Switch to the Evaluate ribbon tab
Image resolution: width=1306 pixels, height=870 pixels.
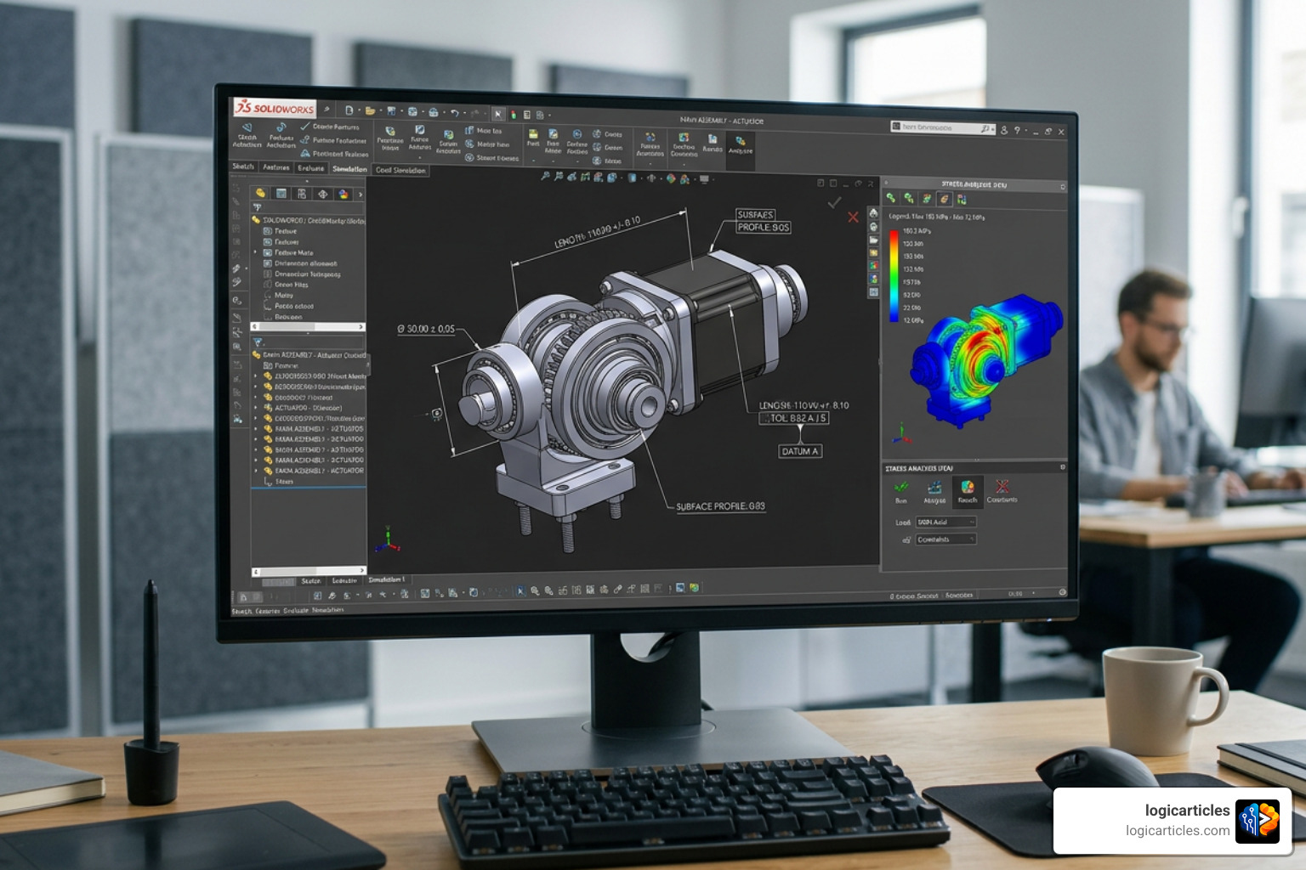310,168
